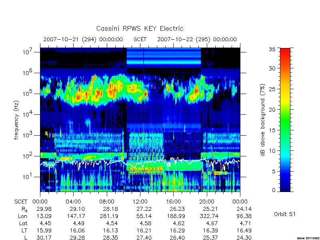
Task: Click the time label '12:00'
Action: pyautogui.click(x=140, y=202)
